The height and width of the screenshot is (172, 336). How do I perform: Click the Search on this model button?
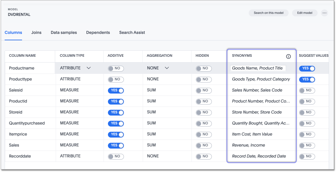click(268, 13)
